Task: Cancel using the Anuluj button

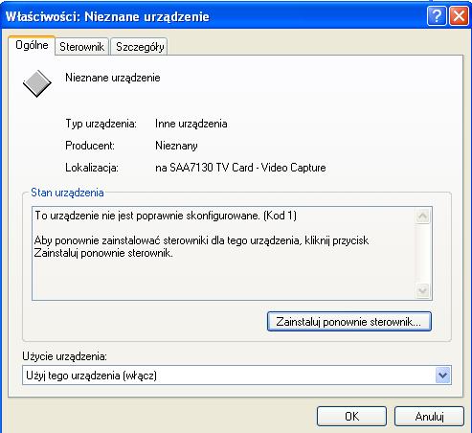Action: click(x=429, y=417)
